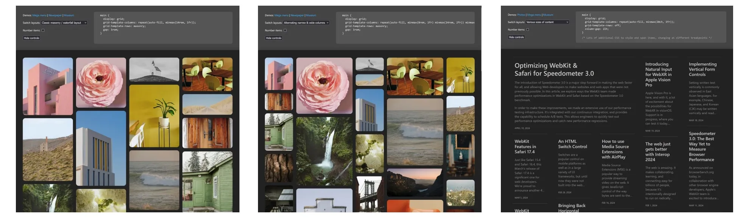The width and height of the screenshot is (749, 218).
Task: Open the Brooklyn Bridge photo thumbnail
Action: click(370, 194)
